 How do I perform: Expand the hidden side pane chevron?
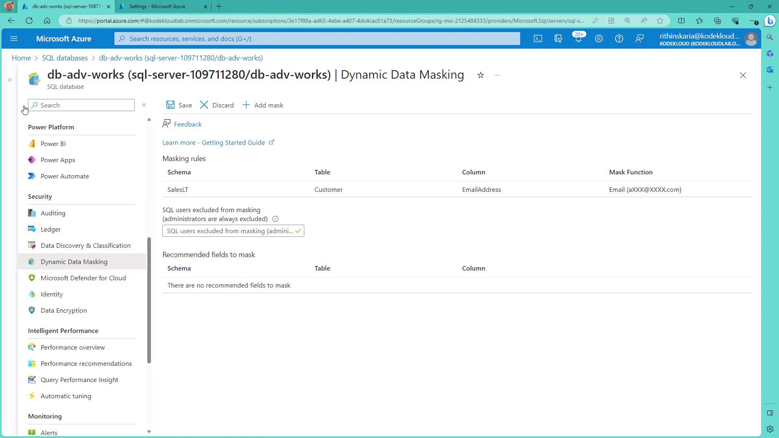[10, 80]
